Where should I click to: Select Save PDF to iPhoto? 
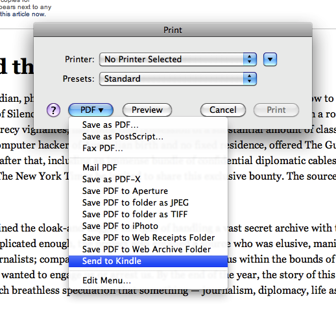point(148,226)
